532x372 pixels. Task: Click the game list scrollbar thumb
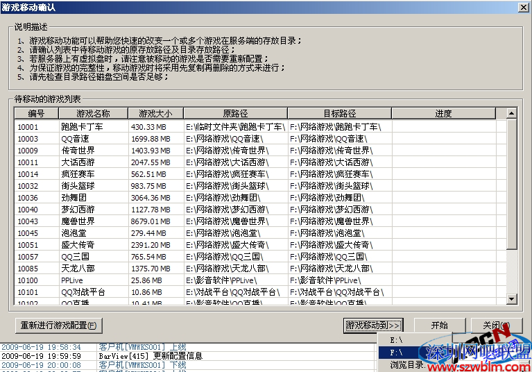(512, 184)
